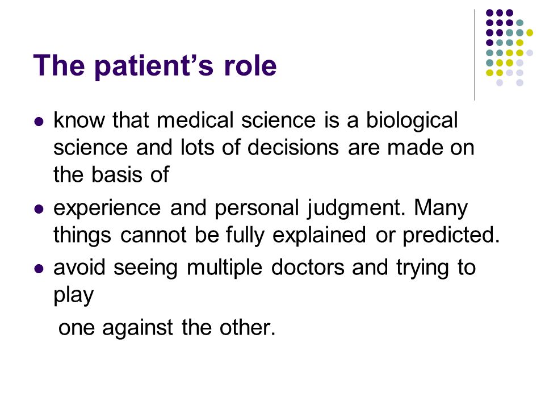Click the word "decisions" in first bullet

coord(293,147)
